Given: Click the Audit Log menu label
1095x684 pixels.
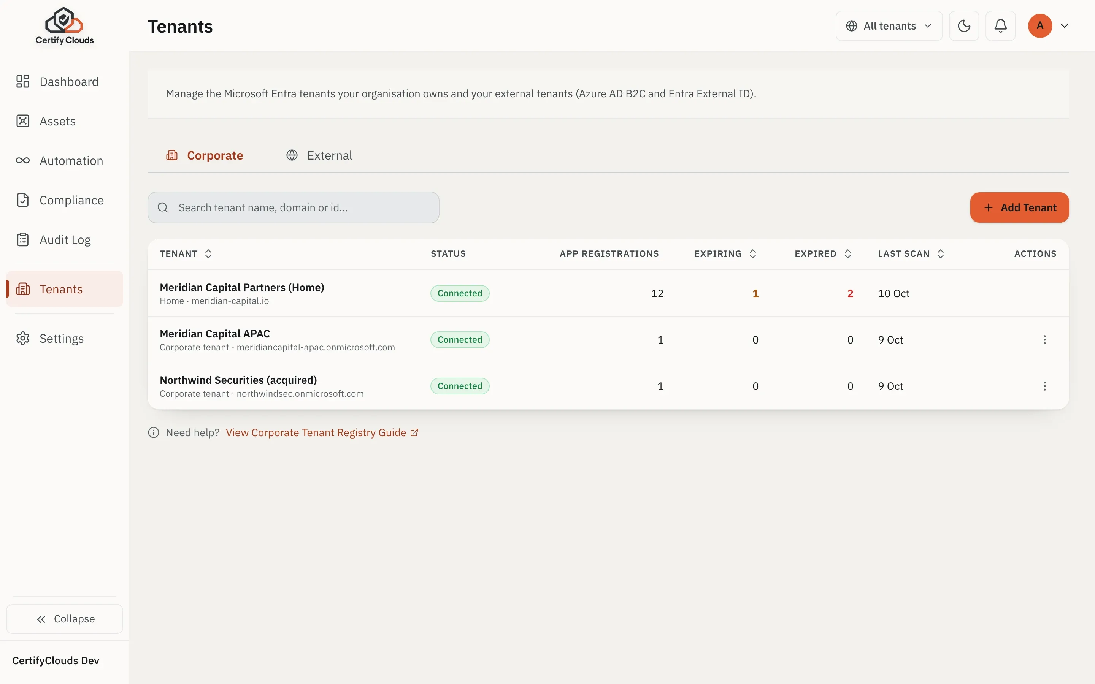Looking at the screenshot, I should pos(65,240).
